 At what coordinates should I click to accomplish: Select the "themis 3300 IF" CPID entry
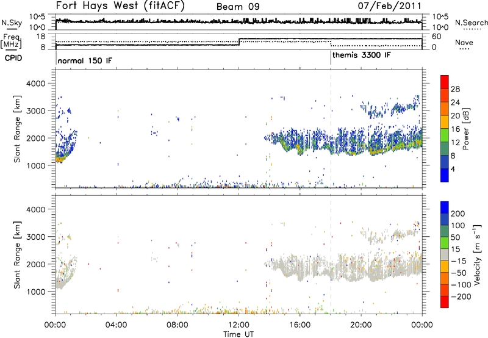[361, 56]
